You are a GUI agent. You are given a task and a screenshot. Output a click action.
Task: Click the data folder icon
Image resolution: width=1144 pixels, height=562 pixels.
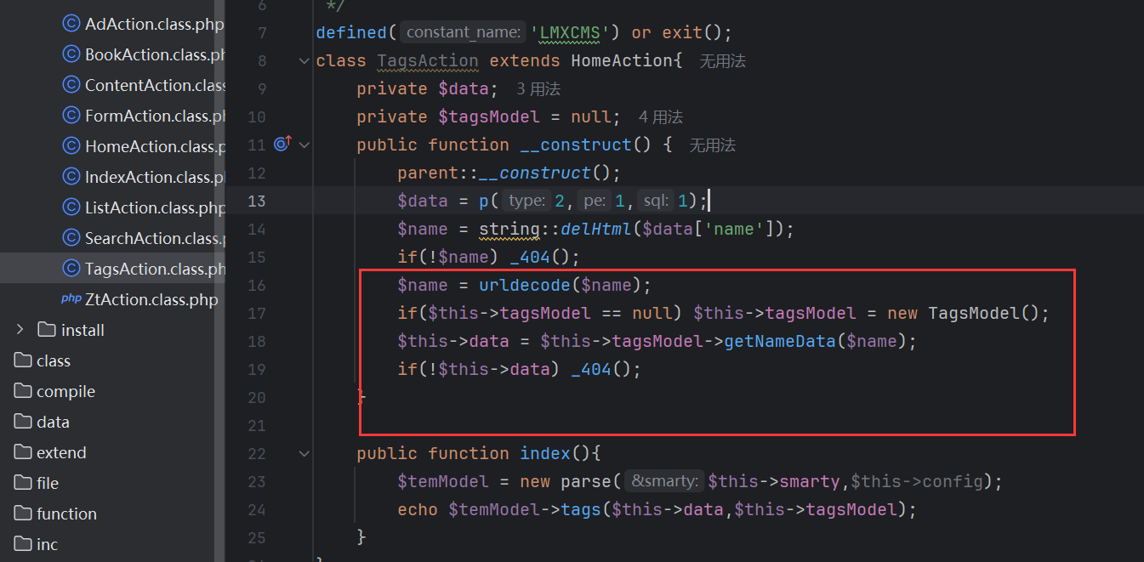23,422
